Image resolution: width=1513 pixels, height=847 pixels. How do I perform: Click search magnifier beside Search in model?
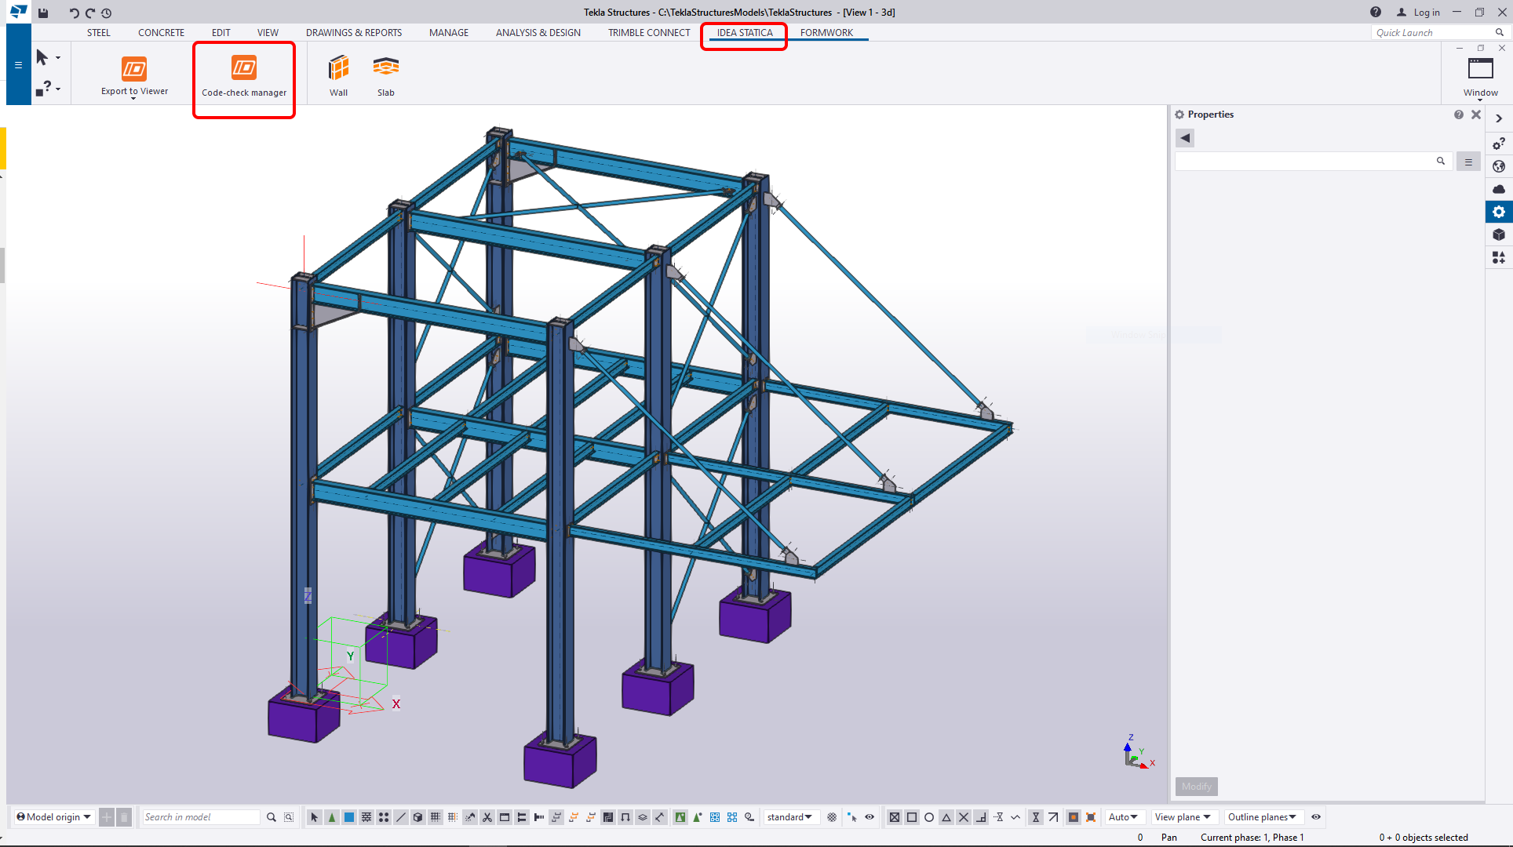coord(272,817)
